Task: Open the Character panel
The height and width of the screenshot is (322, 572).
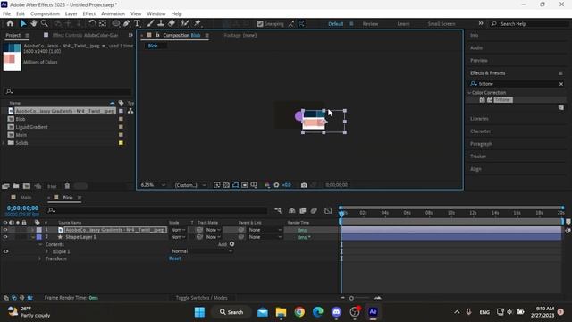Action: click(x=480, y=131)
